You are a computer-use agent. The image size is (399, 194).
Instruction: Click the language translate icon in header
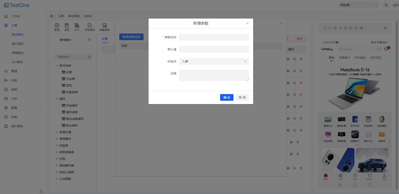[386, 5]
